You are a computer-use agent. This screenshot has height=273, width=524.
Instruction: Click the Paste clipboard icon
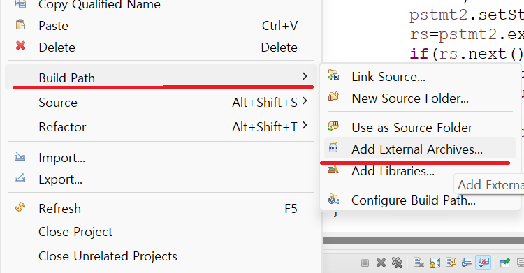coord(21,24)
